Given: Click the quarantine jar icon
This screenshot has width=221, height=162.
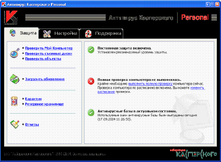Looking at the screenshot, I should point(14,101).
